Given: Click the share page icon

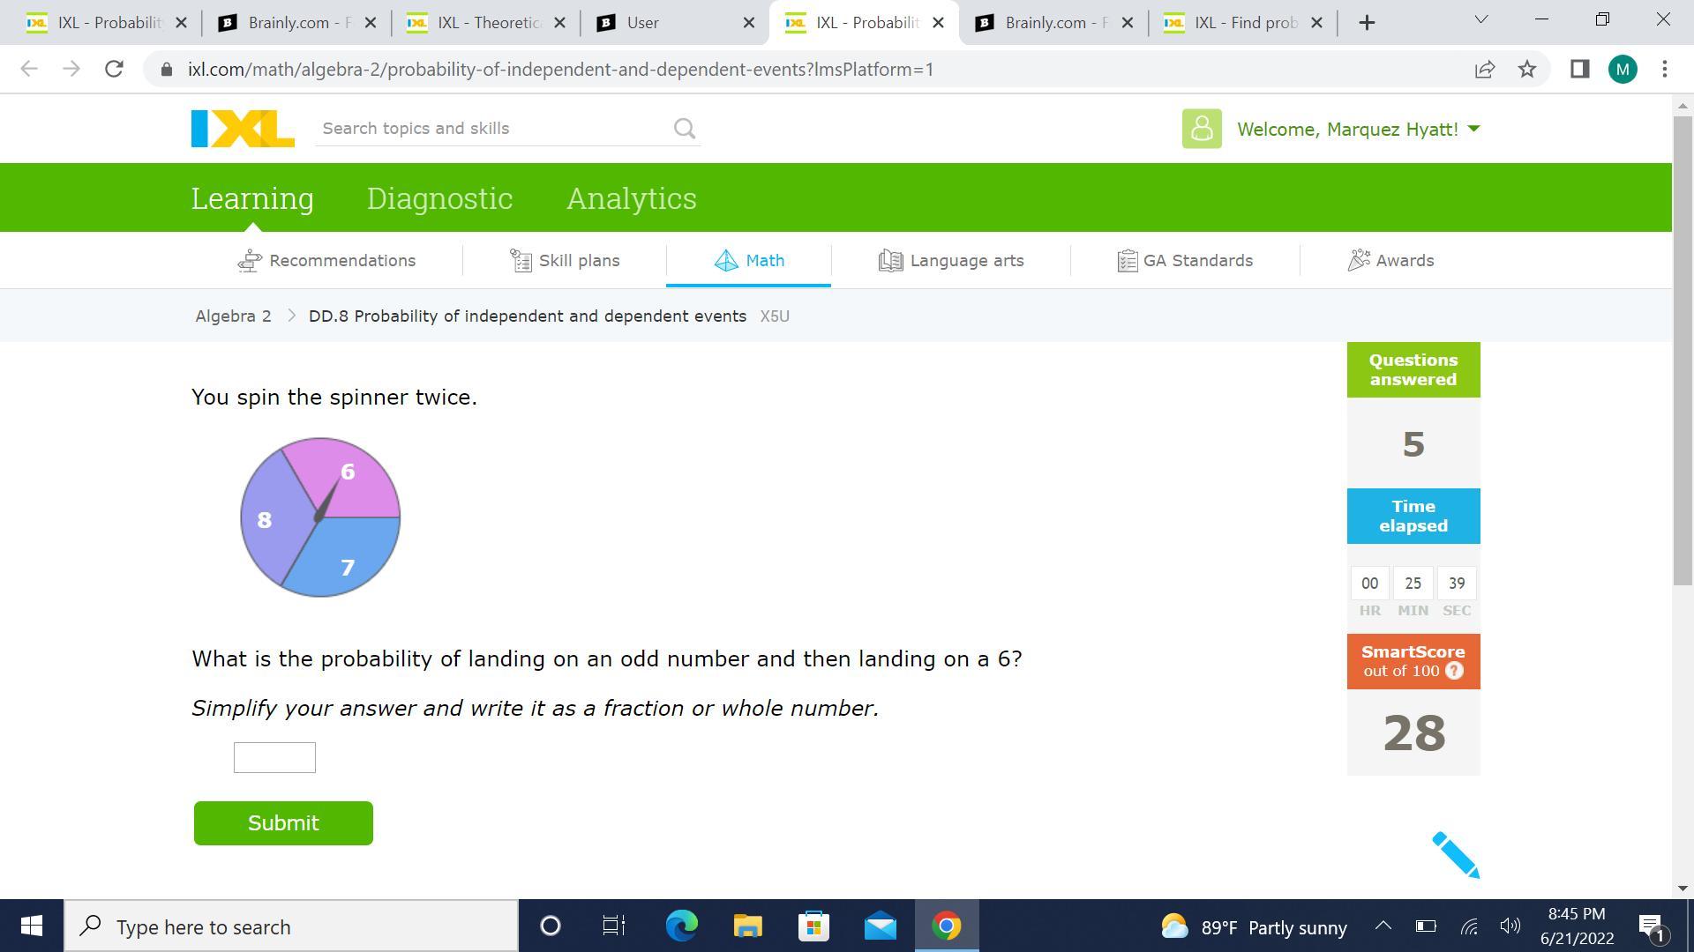Looking at the screenshot, I should (x=1485, y=70).
